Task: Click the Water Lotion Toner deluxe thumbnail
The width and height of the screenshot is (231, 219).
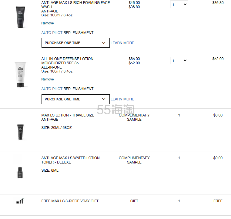Action: [x=20, y=172]
